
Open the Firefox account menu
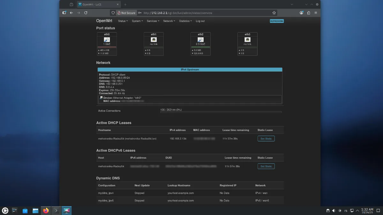(301, 13)
